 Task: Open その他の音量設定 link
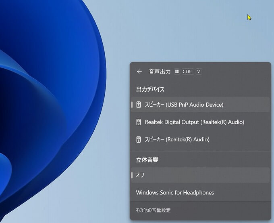153,210
